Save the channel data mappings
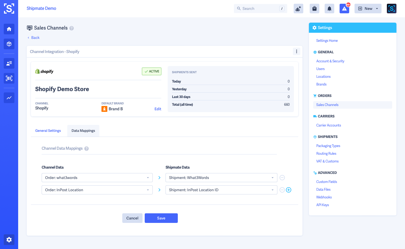 (161, 218)
